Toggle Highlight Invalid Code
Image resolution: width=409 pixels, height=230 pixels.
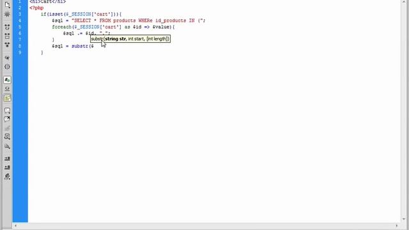click(x=7, y=89)
